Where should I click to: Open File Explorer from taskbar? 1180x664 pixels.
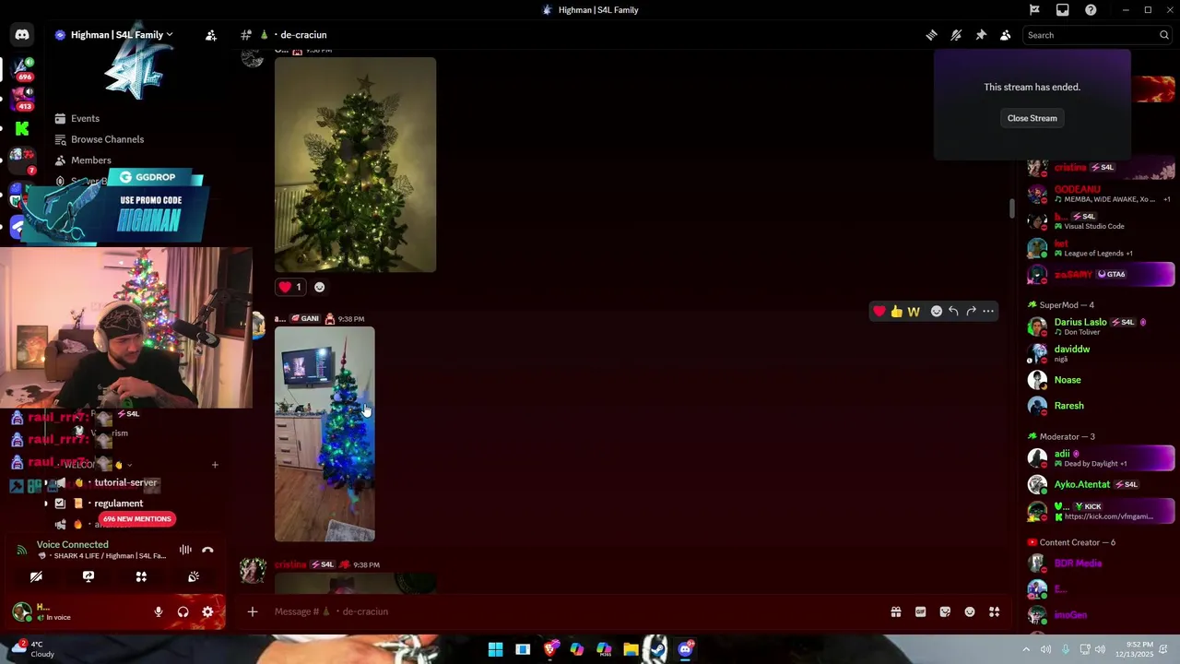(631, 649)
